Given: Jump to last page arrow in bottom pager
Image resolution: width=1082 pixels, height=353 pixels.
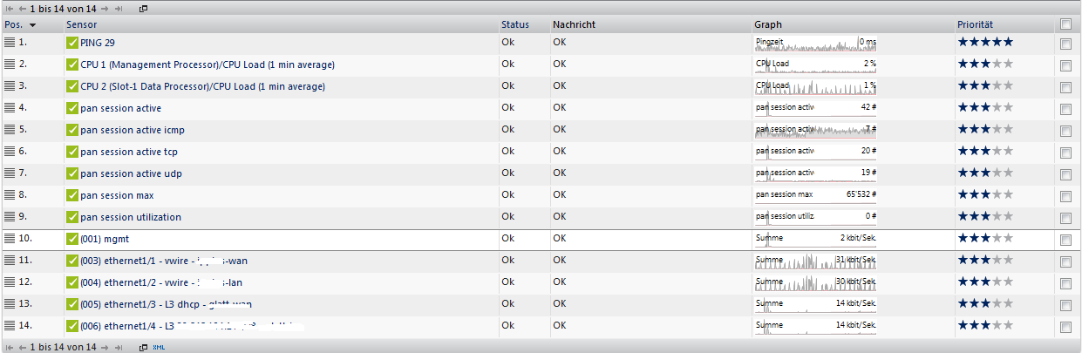Looking at the screenshot, I should pyautogui.click(x=119, y=348).
